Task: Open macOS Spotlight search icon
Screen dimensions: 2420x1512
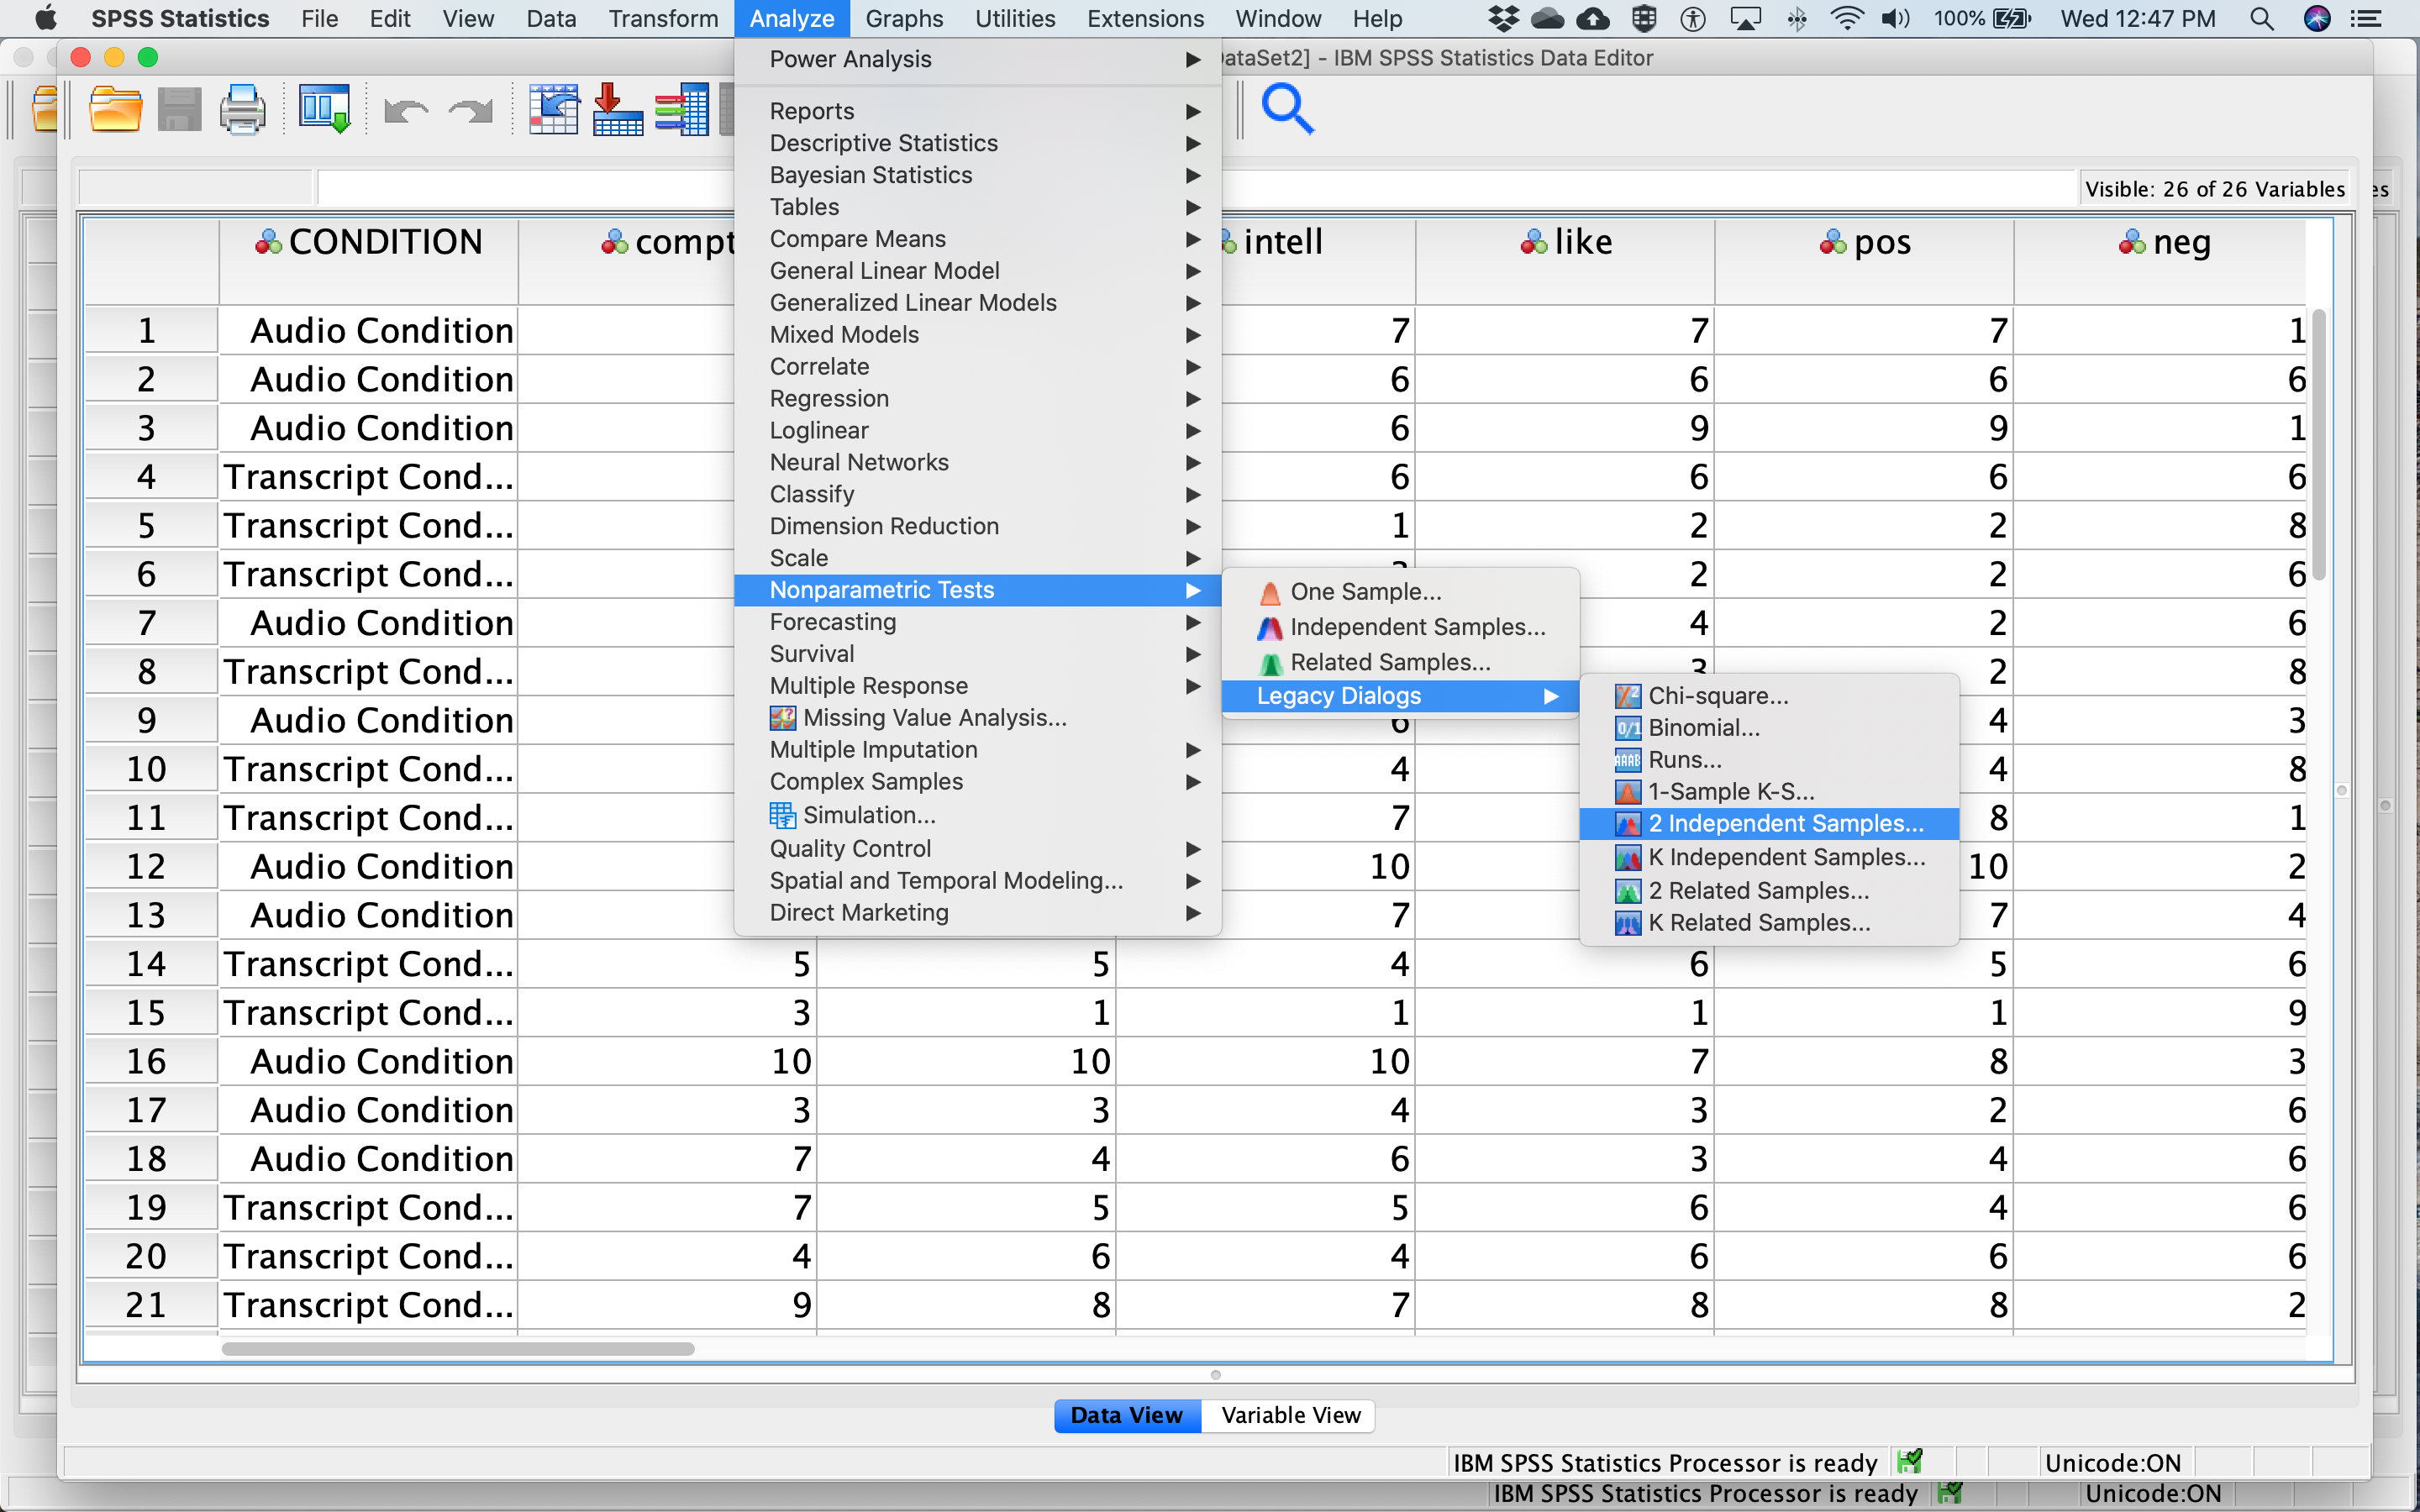Action: point(2262,18)
